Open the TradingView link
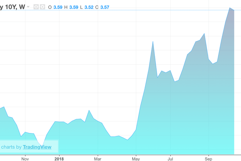Viewport: 241px width, 161px height. pyautogui.click(x=37, y=147)
